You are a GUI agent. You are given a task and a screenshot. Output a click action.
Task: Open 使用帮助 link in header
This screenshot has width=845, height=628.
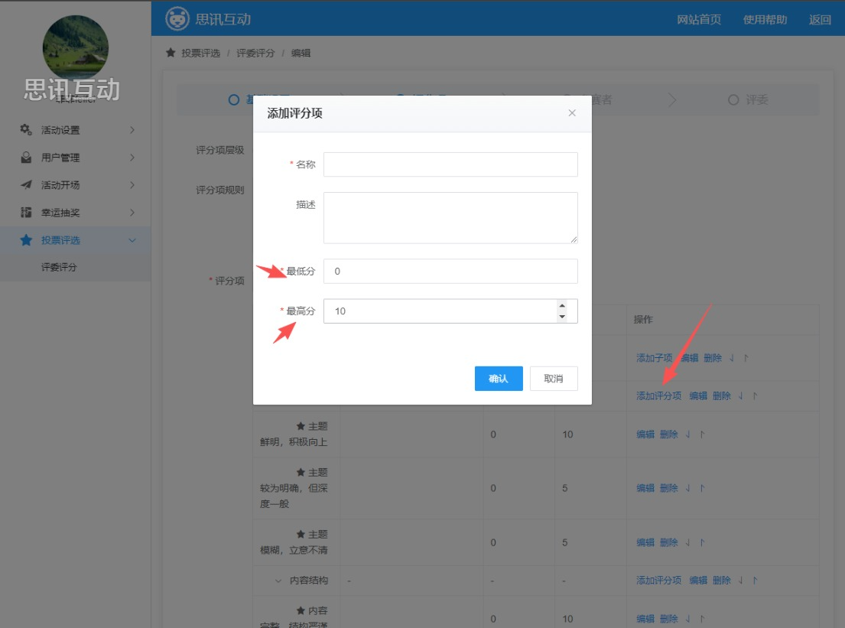(x=765, y=20)
